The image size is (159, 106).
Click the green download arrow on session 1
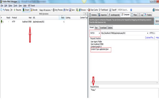coord(2,22)
